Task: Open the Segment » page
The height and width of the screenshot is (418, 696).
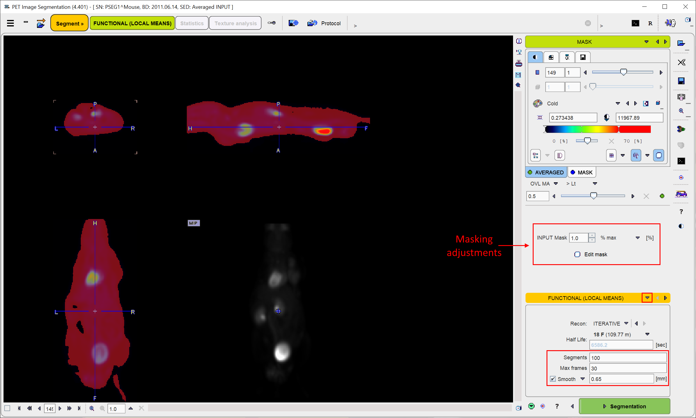Action: coord(70,23)
